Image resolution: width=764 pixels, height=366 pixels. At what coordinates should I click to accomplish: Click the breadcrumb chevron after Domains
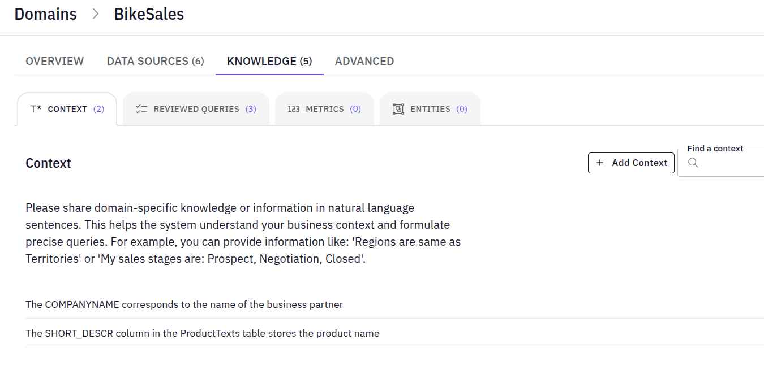(95, 14)
